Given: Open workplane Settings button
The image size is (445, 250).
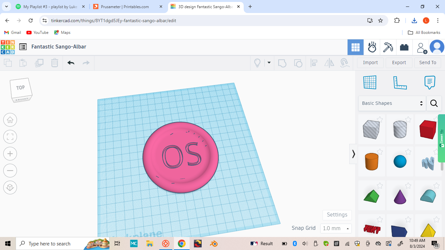Looking at the screenshot, I should coord(337,215).
